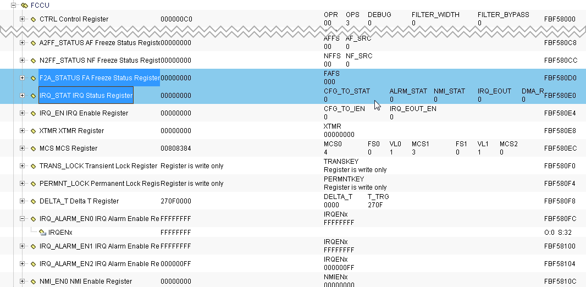
Task: Click the IRQ_ALARM_EN1 register diamond icon
Action: click(34, 246)
